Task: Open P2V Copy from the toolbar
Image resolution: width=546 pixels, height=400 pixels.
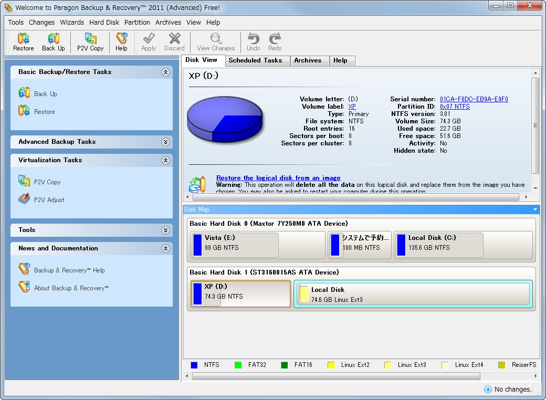Action: tap(89, 41)
